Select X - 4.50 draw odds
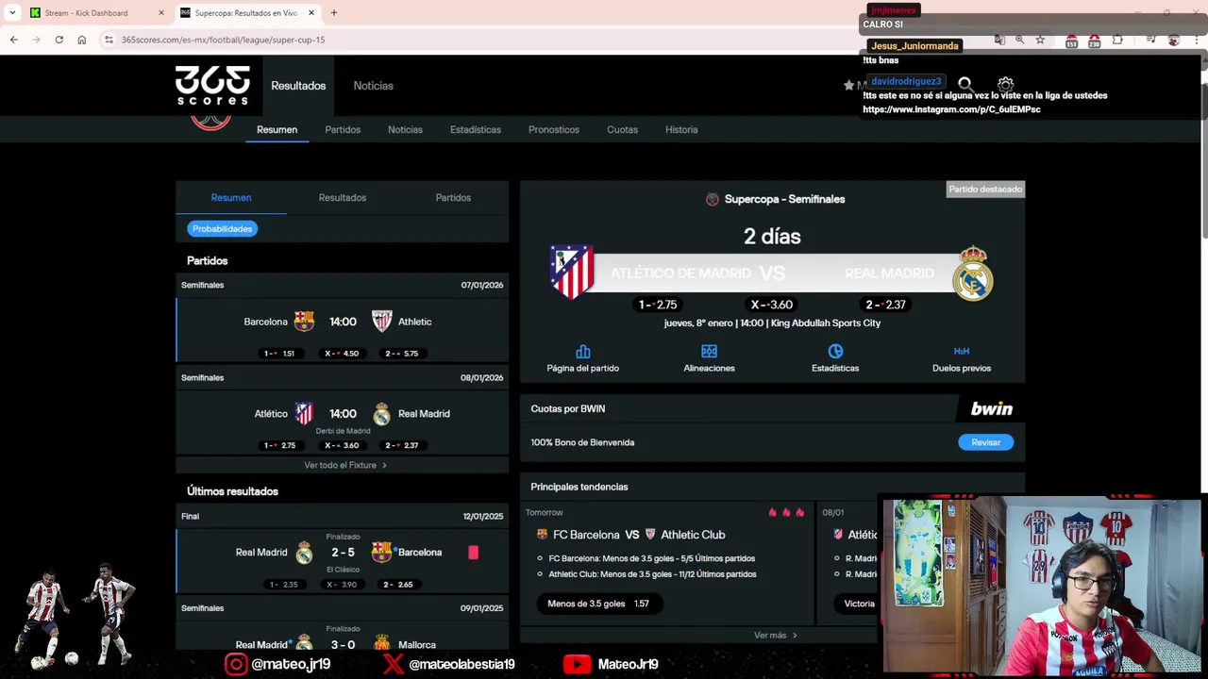Screen dimensions: 1208x679 (343, 354)
